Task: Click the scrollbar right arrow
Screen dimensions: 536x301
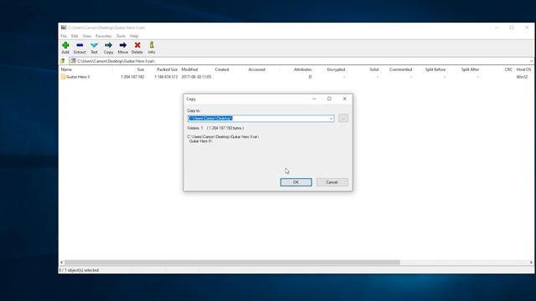Action: pos(531,263)
